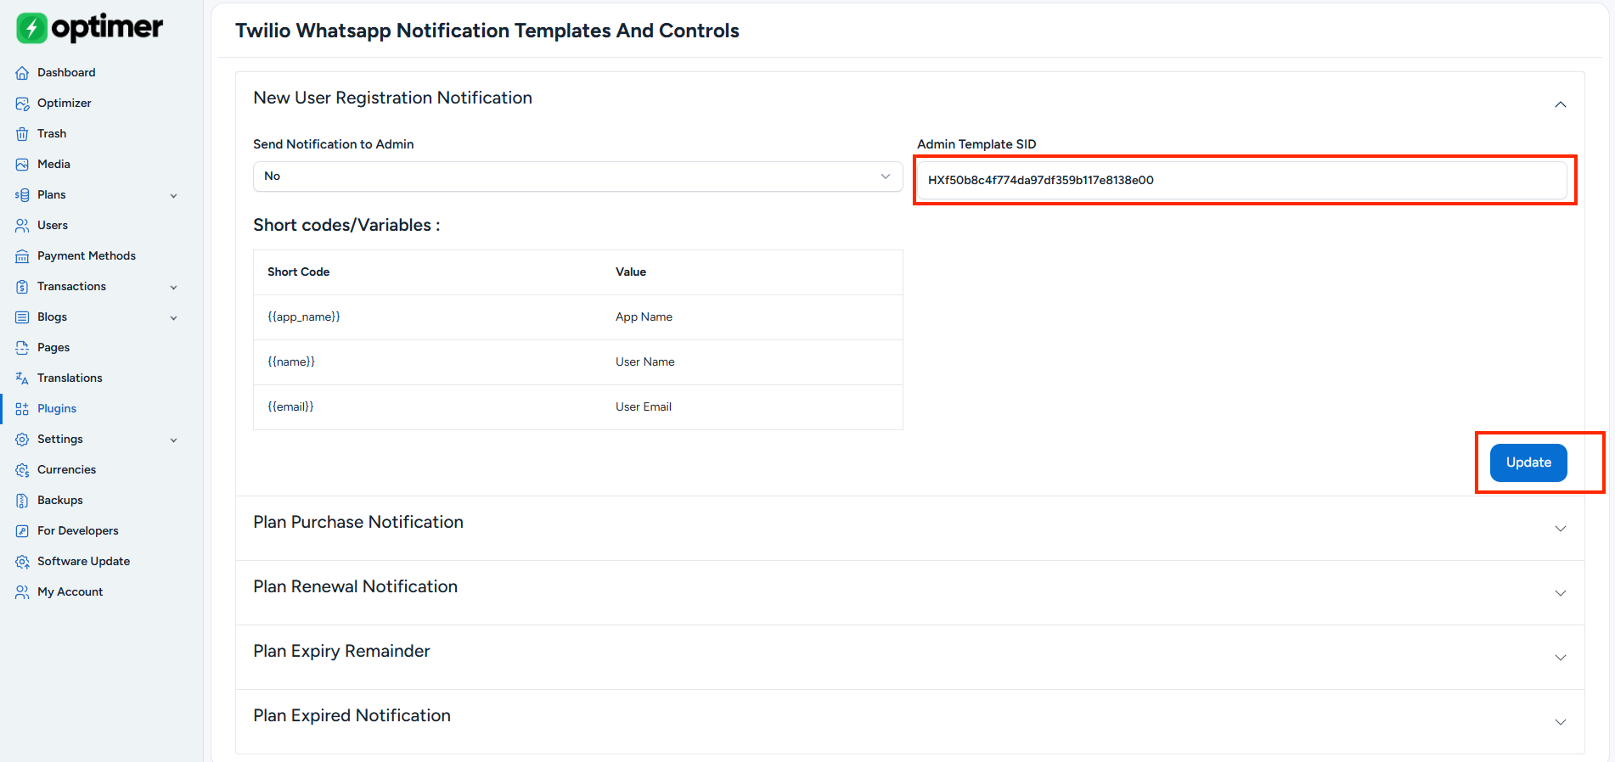Go to Optimizer in sidebar
1615x762 pixels.
[x=64, y=103]
